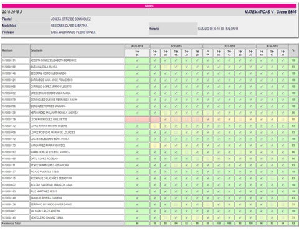Check VENTOLERO CHAVEZ attendance for November 24
Viewport: 299px width, 231px height.
point(283,218)
